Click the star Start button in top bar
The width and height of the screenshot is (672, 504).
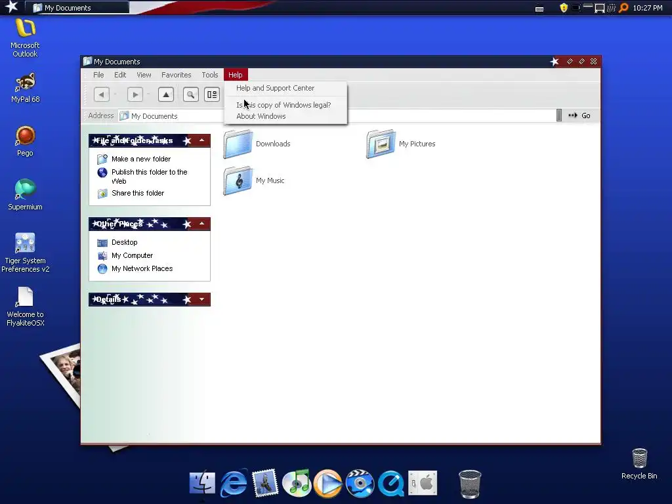tap(12, 7)
